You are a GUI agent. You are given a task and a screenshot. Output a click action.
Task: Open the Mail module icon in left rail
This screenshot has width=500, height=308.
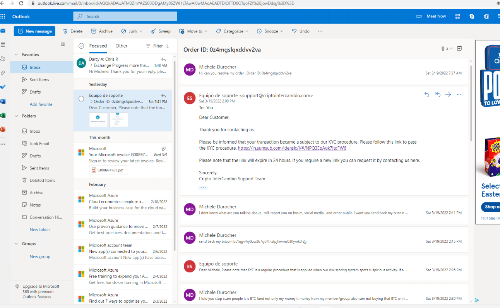[3, 31]
